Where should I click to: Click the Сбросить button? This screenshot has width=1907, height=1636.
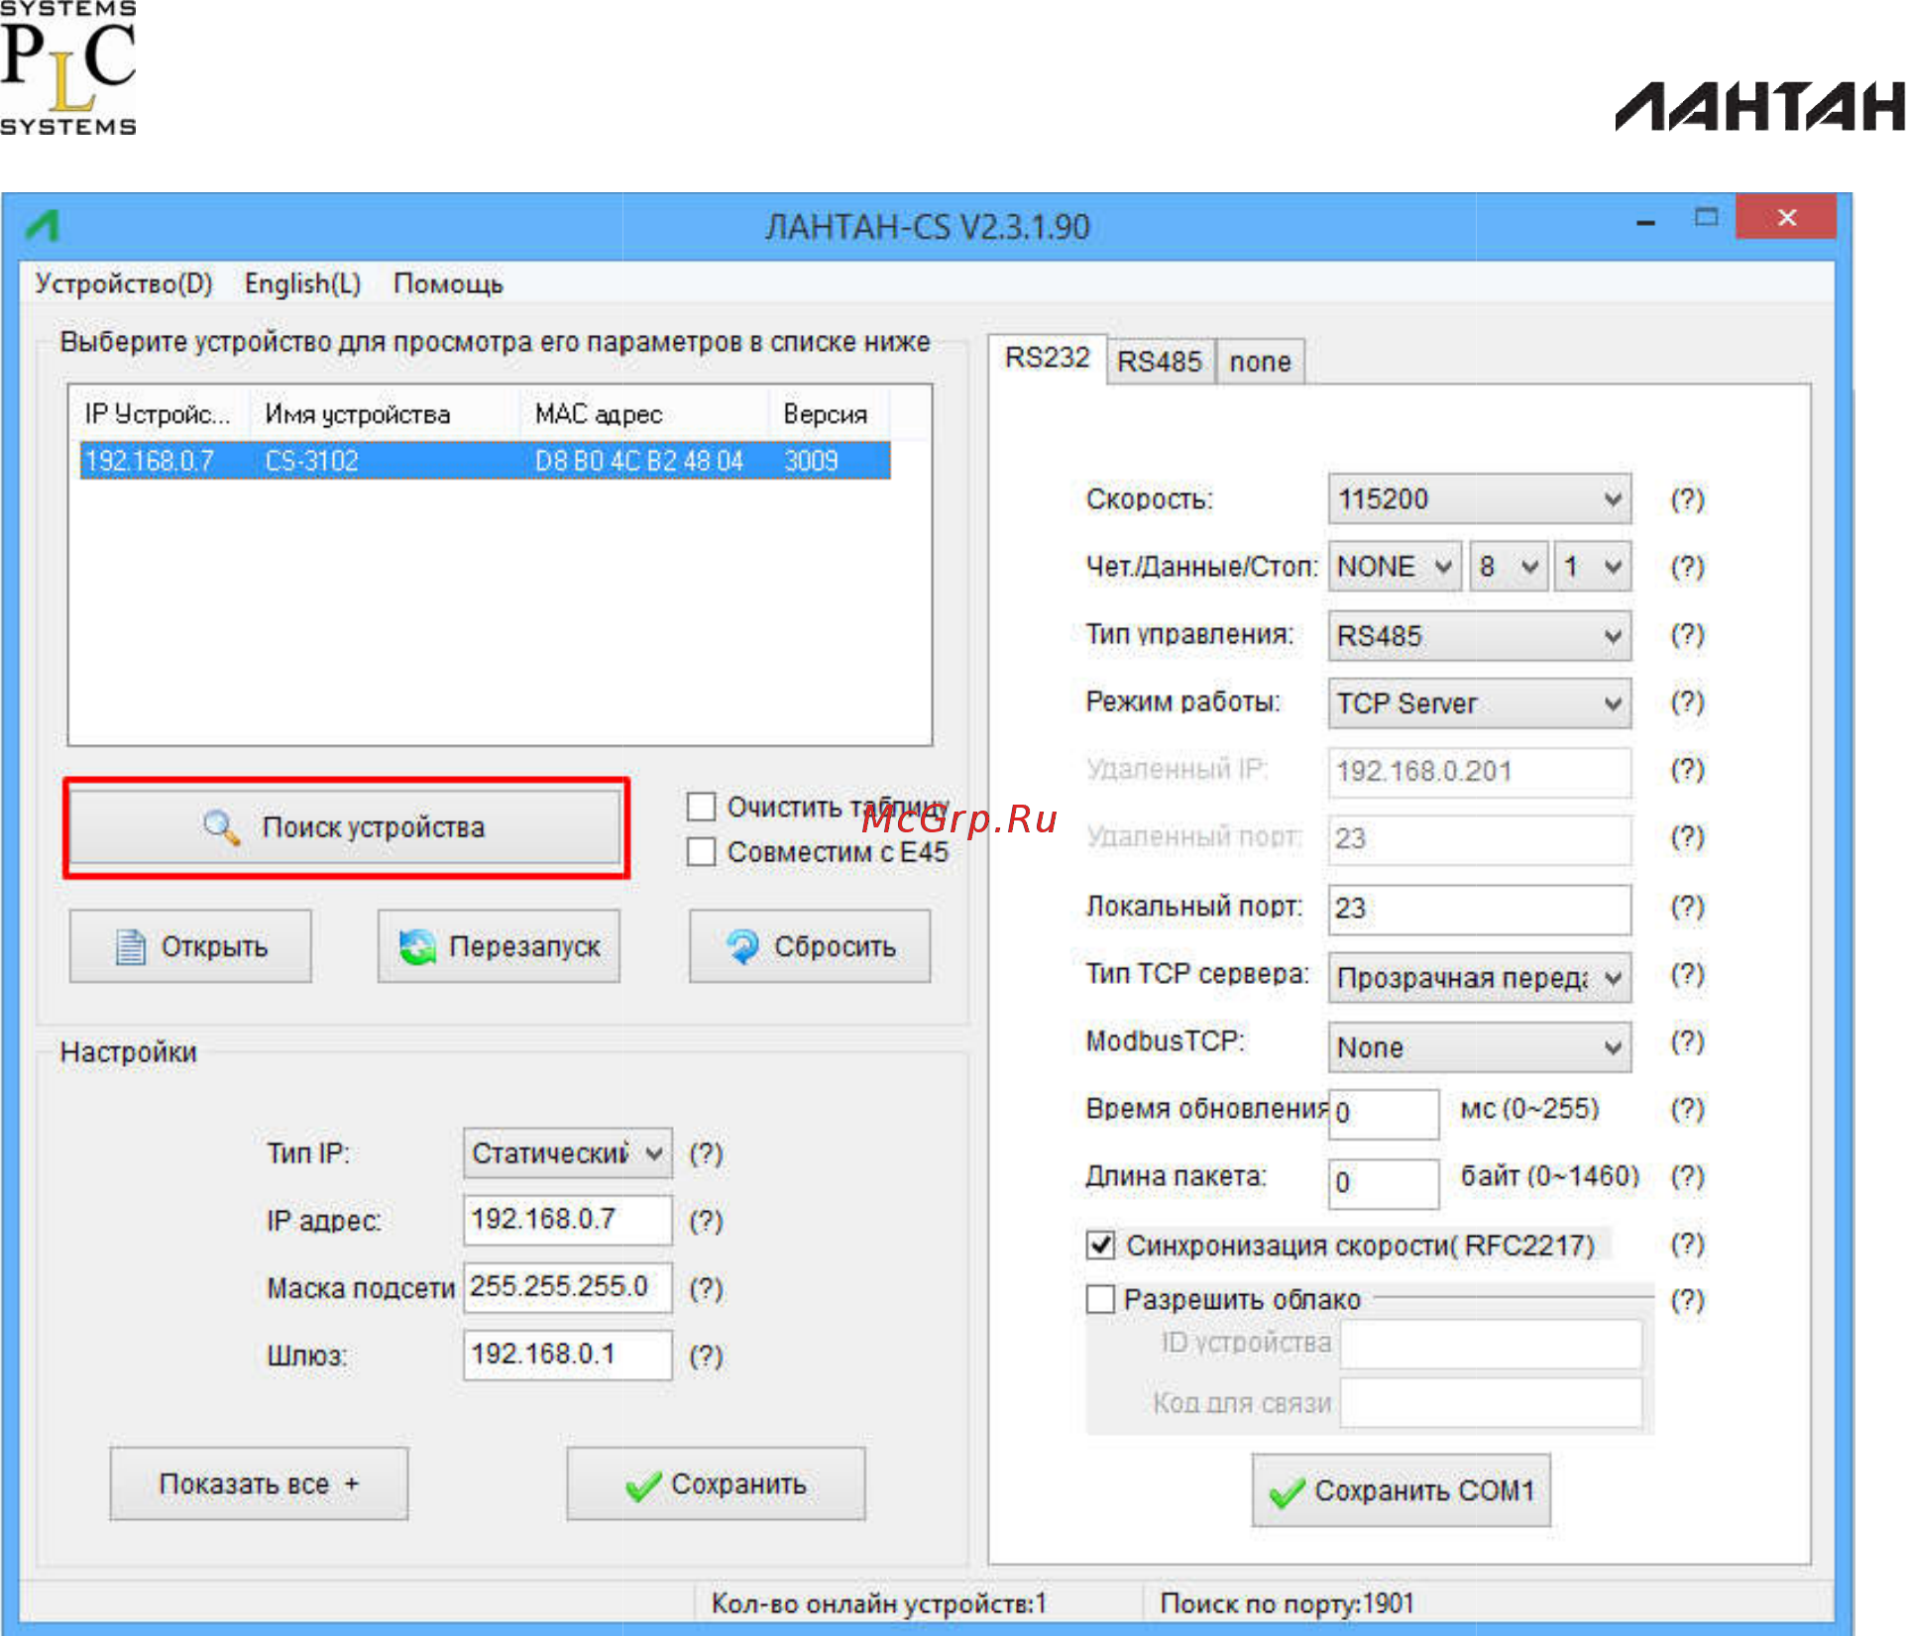(x=810, y=946)
